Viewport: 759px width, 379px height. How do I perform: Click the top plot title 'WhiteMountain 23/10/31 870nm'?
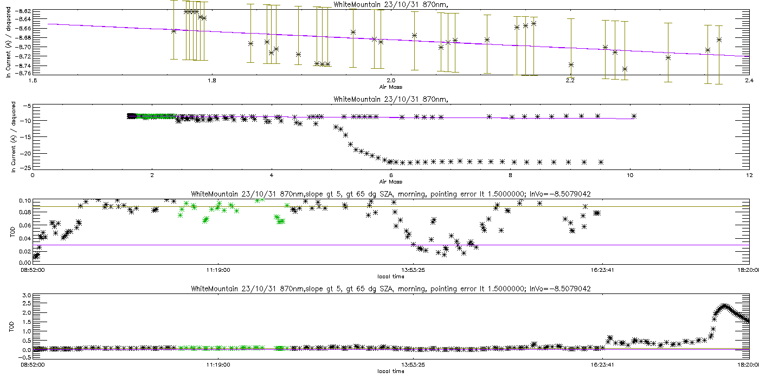(390, 5)
